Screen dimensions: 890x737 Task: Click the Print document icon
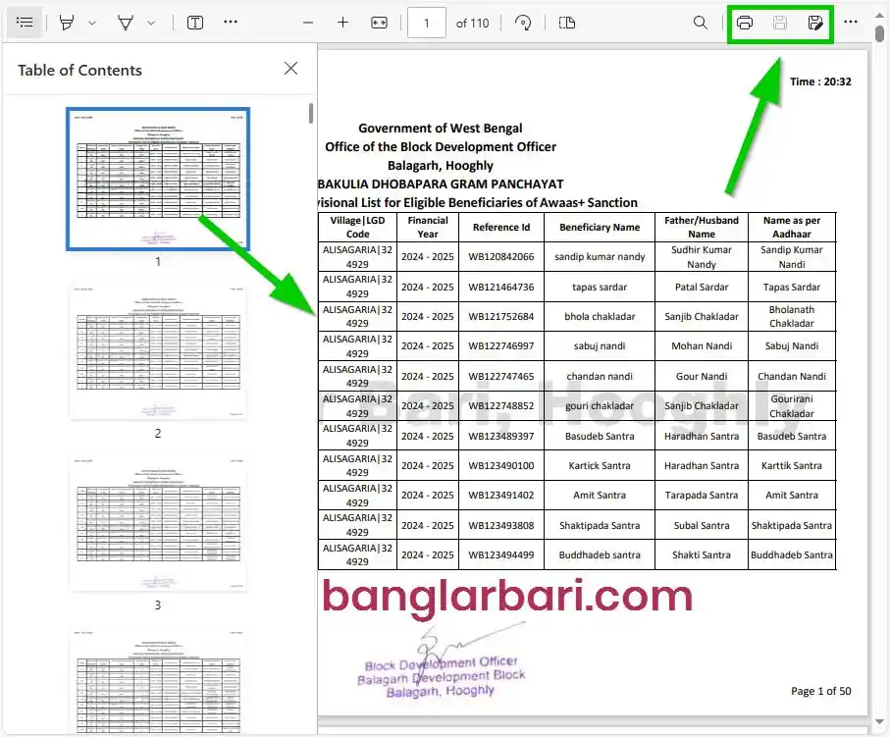pos(745,22)
